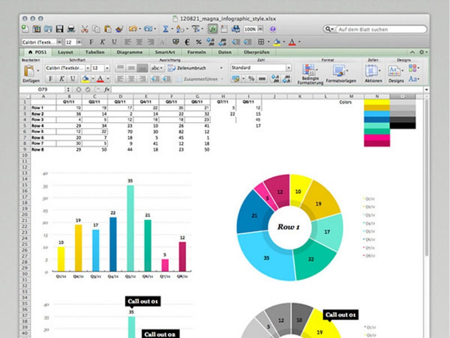Click the Formatvorlagen button
450x338 pixels.
(341, 74)
